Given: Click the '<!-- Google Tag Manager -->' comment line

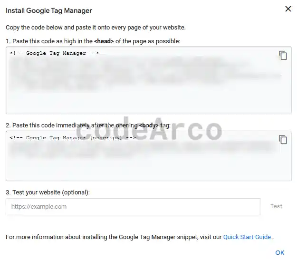Looking at the screenshot, I should [54, 53].
